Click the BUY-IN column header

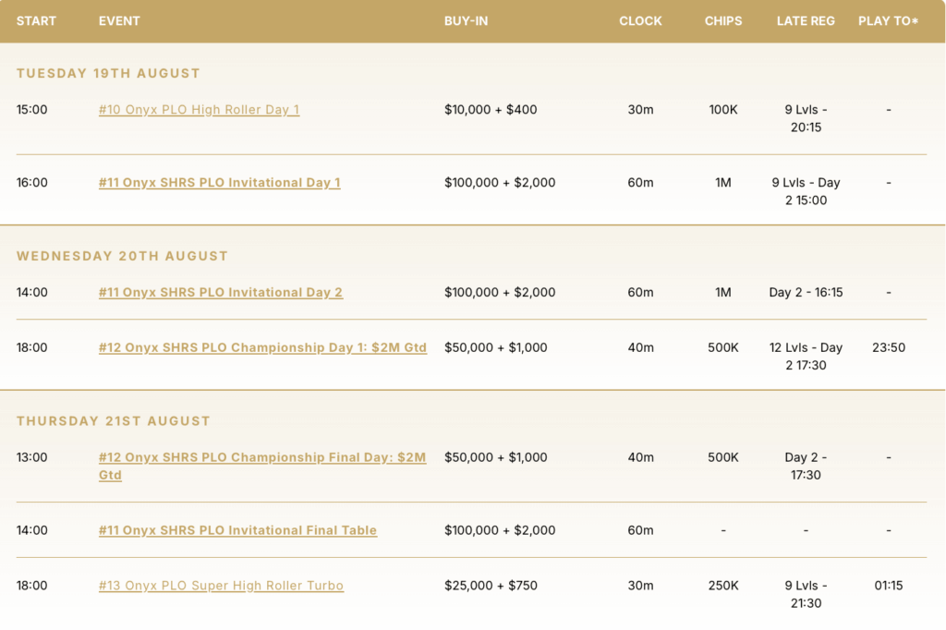coord(466,21)
